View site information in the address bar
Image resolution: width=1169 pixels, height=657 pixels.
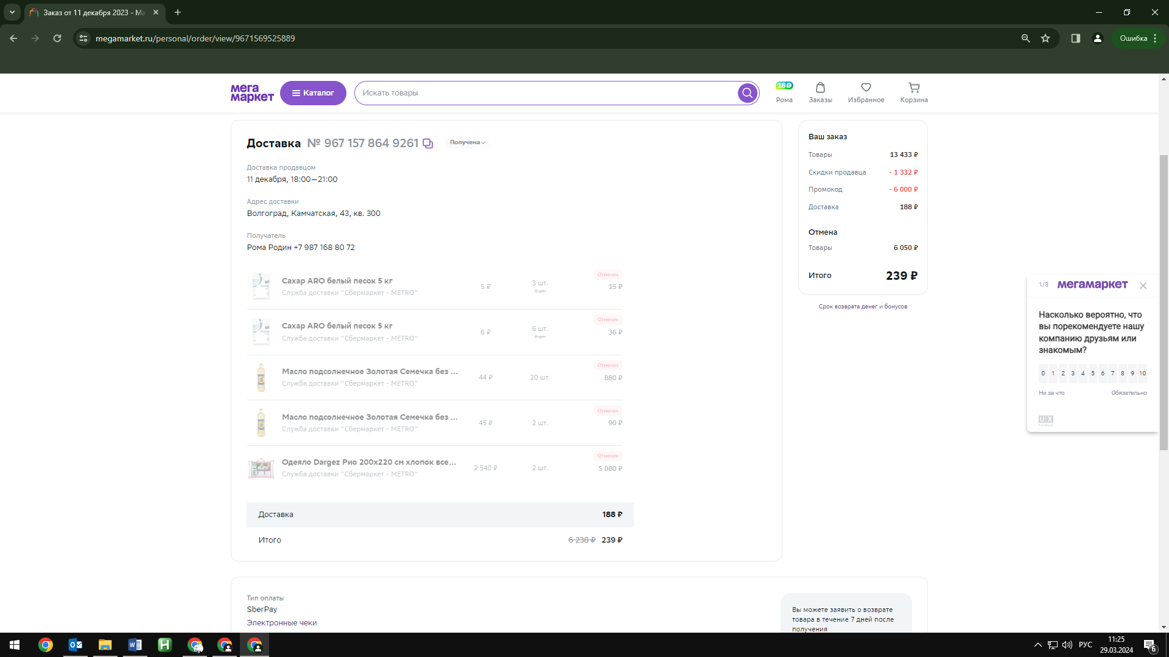click(x=83, y=38)
